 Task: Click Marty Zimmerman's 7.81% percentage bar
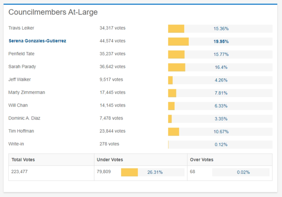click(x=220, y=93)
